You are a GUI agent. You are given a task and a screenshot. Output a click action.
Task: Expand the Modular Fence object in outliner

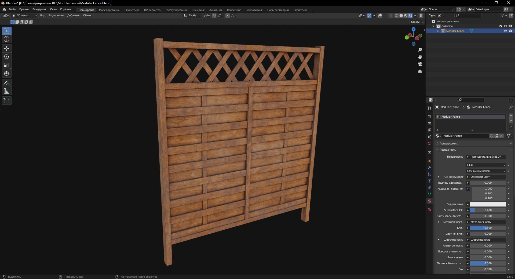pos(438,31)
